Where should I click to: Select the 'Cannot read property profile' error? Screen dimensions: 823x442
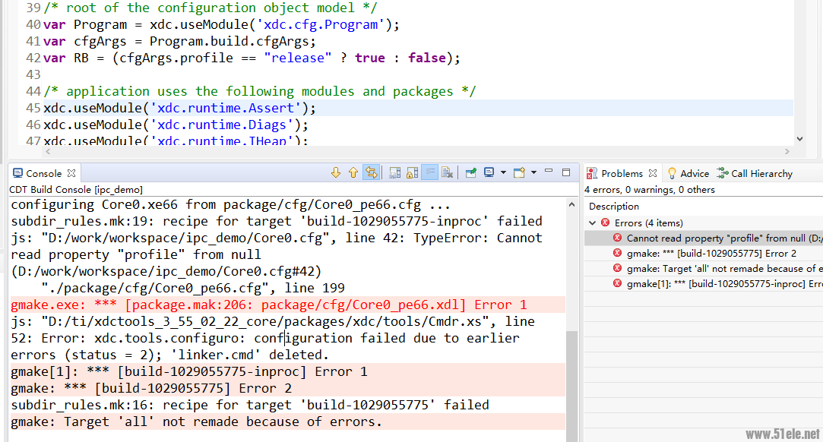point(722,238)
